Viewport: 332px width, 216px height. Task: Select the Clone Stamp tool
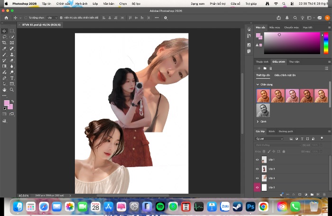coord(12,55)
